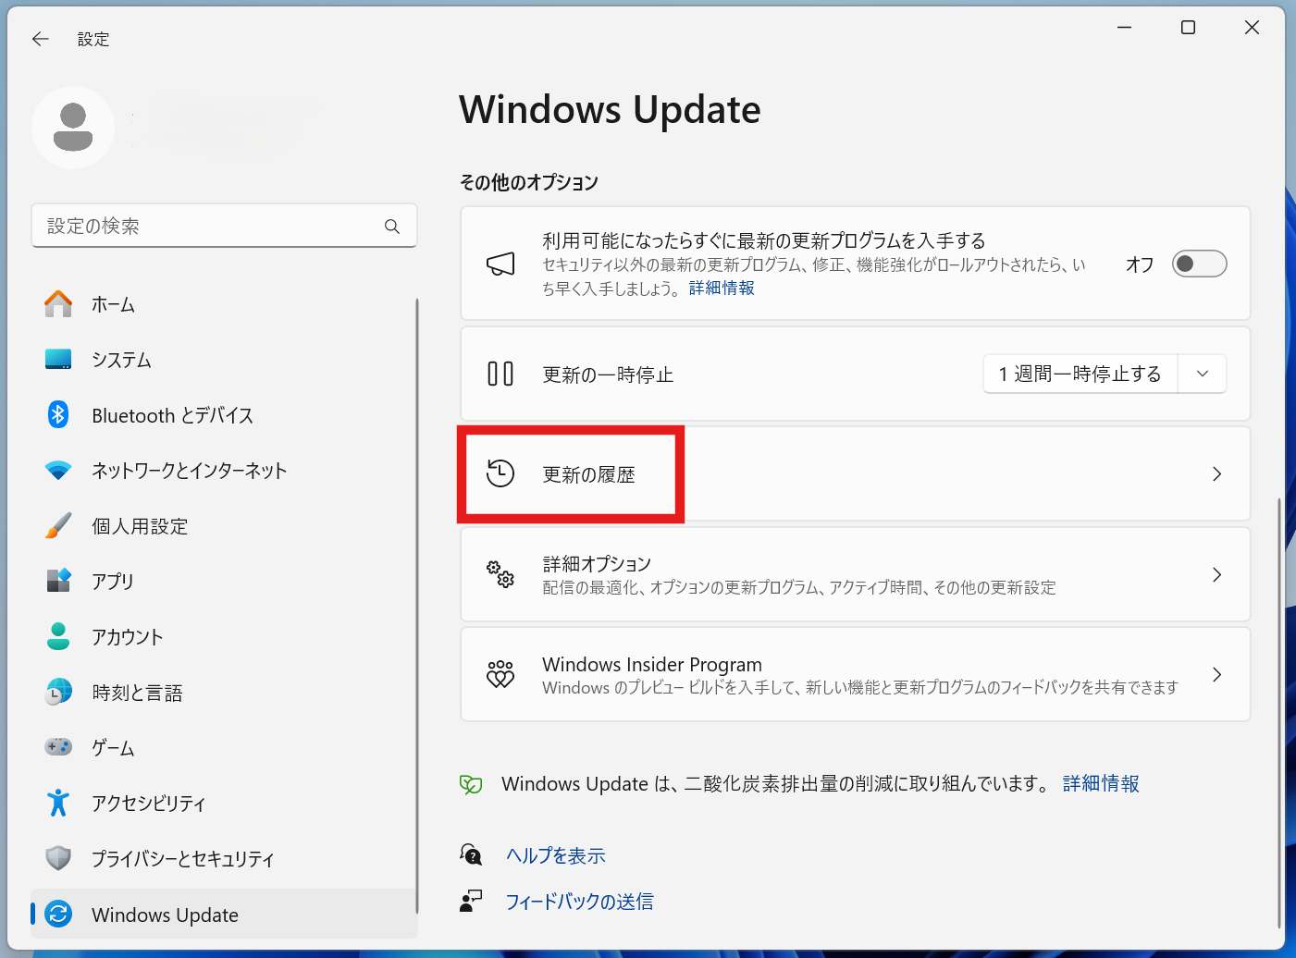Click the ホーム house icon
Screen dimensions: 1296x958
(x=58, y=304)
